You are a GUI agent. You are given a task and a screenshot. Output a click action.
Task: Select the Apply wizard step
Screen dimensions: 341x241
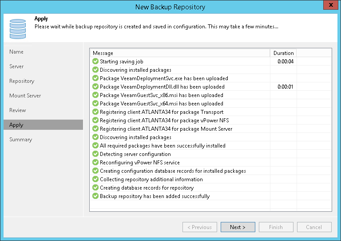click(43, 125)
